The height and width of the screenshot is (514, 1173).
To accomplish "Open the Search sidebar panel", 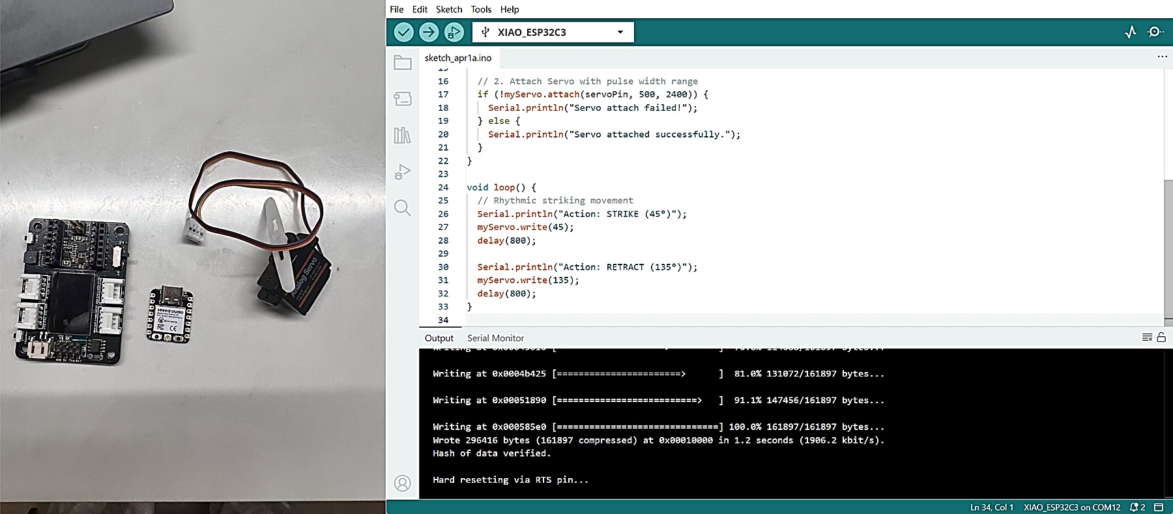I will (x=403, y=208).
